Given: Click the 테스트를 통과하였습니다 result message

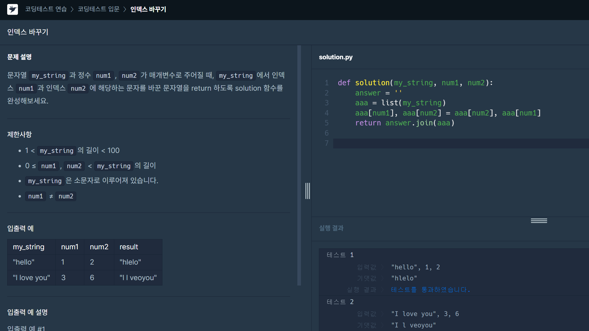Looking at the screenshot, I should 430,290.
